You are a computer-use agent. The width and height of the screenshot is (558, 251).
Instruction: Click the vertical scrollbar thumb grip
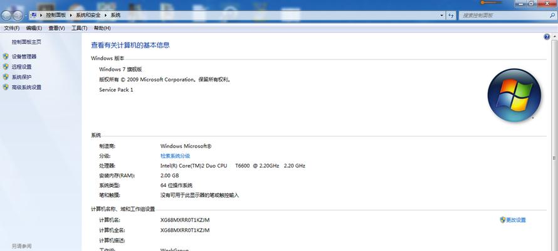click(x=554, y=158)
